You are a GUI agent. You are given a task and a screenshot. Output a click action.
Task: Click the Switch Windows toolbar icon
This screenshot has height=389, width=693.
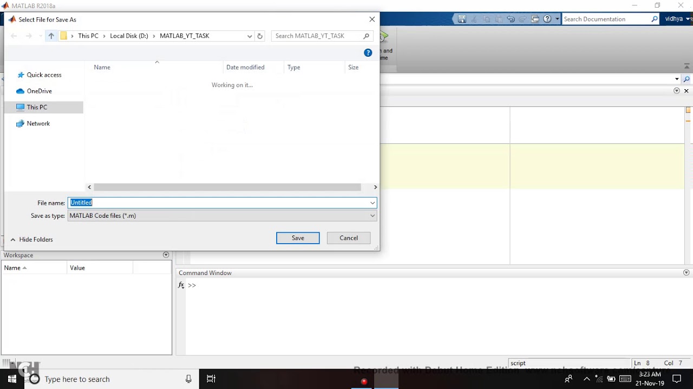click(535, 19)
